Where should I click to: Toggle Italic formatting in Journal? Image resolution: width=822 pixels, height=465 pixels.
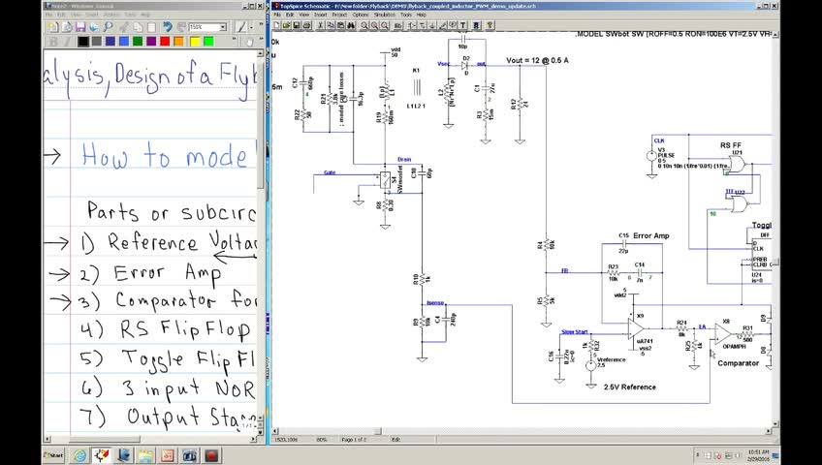[65, 42]
